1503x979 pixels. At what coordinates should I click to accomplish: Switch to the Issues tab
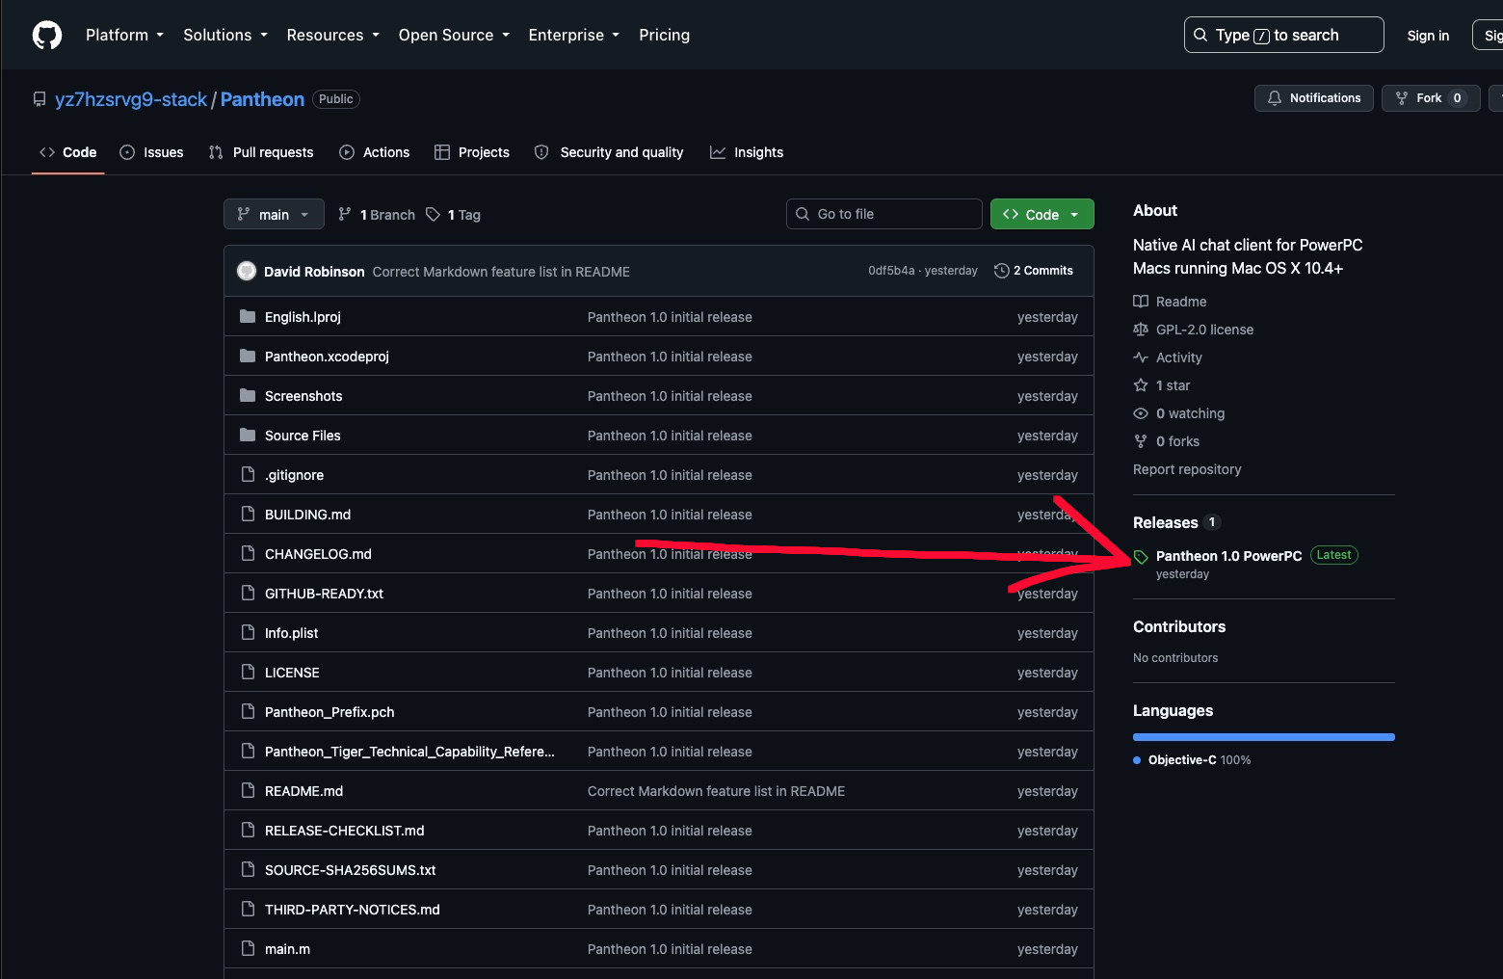pyautogui.click(x=151, y=152)
